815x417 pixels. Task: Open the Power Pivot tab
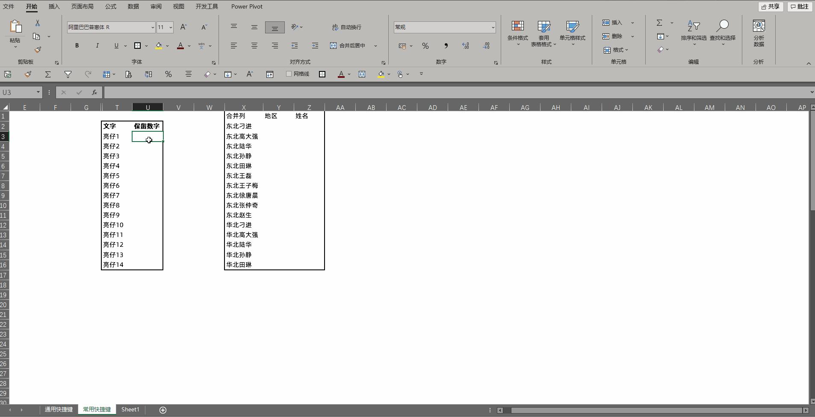[x=247, y=6]
